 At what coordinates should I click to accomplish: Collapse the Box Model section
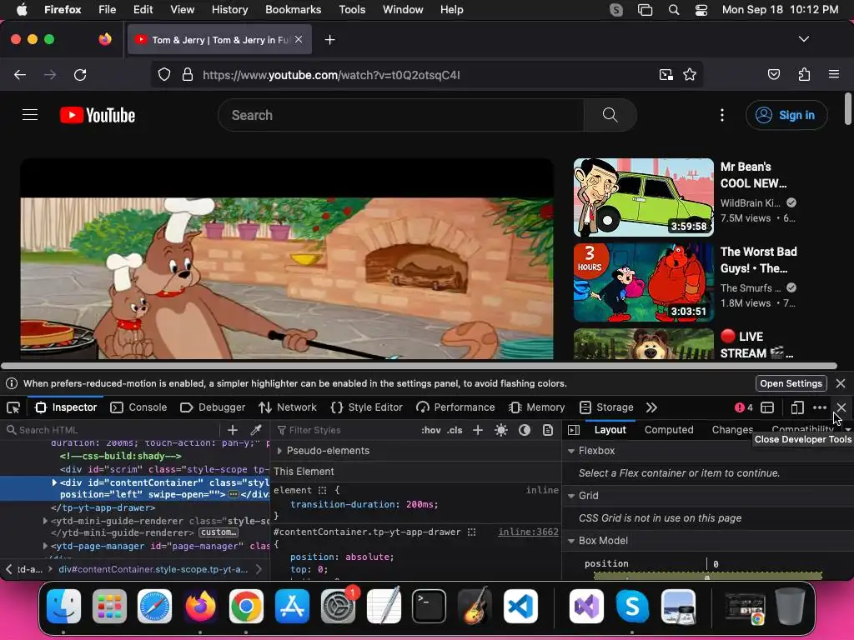571,541
